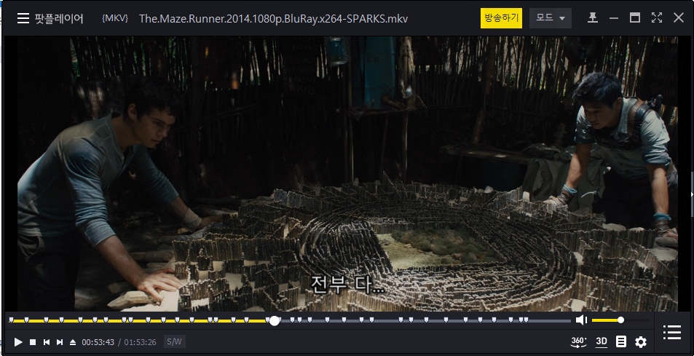Mute audio with the speaker icon
The image size is (694, 356).
[581, 320]
